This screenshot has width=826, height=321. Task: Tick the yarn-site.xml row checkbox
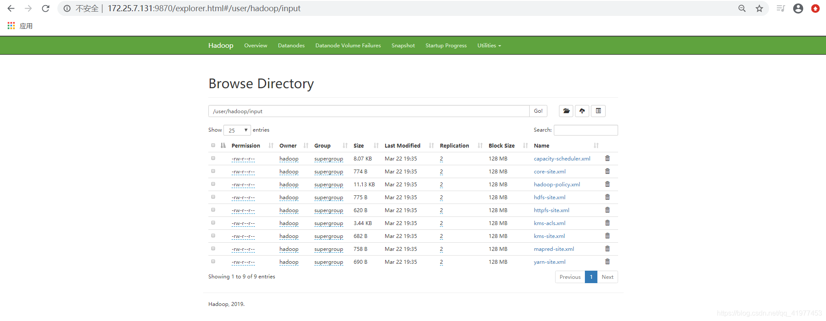point(213,262)
